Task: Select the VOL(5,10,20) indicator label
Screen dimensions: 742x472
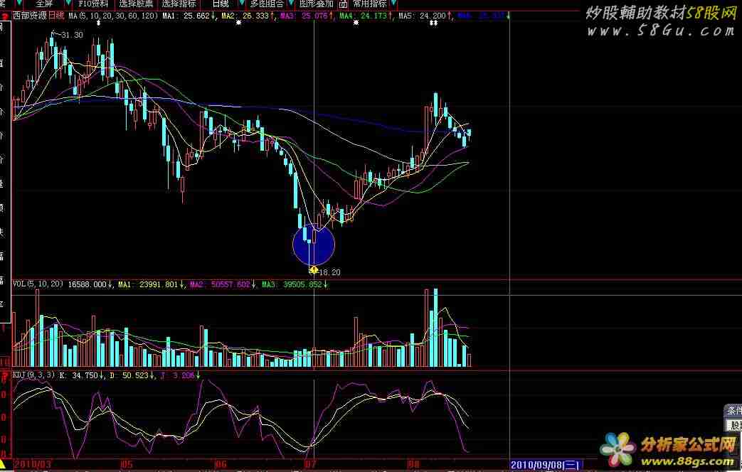Action: [38, 284]
